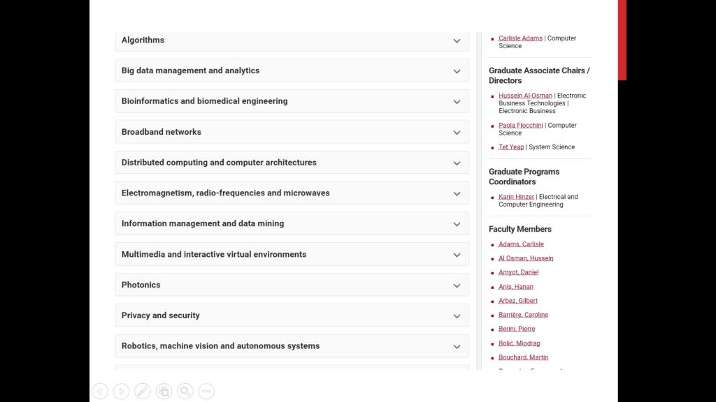Screen dimensions: 716x402
Task: Open more slideshow options
Action: [x=206, y=392]
